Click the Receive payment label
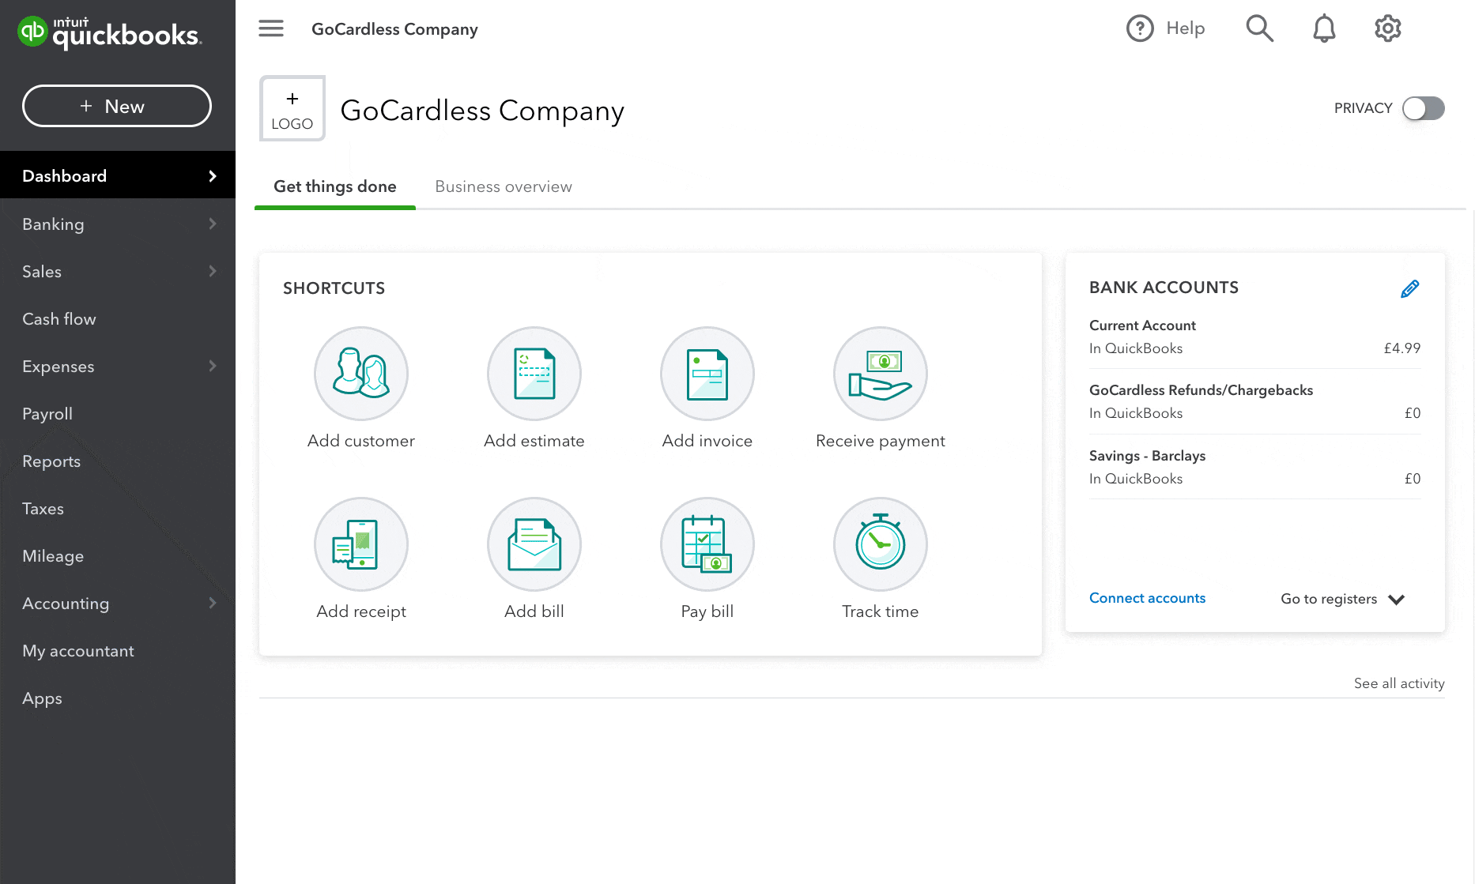The width and height of the screenshot is (1475, 884). point(881,441)
